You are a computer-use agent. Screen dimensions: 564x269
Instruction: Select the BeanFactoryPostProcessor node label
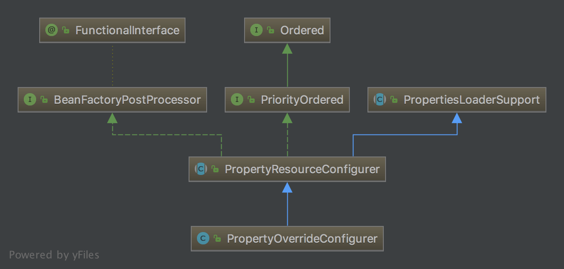pyautogui.click(x=127, y=100)
